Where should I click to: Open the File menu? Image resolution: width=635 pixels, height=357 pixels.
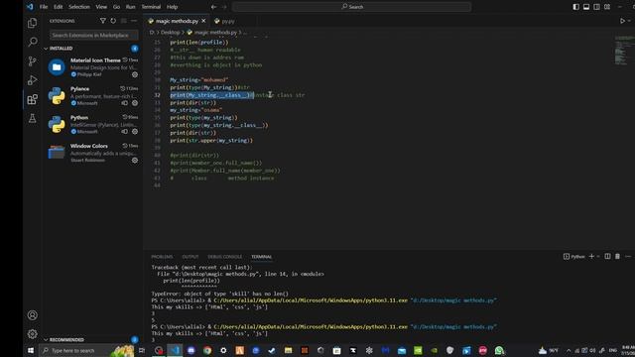44,7
